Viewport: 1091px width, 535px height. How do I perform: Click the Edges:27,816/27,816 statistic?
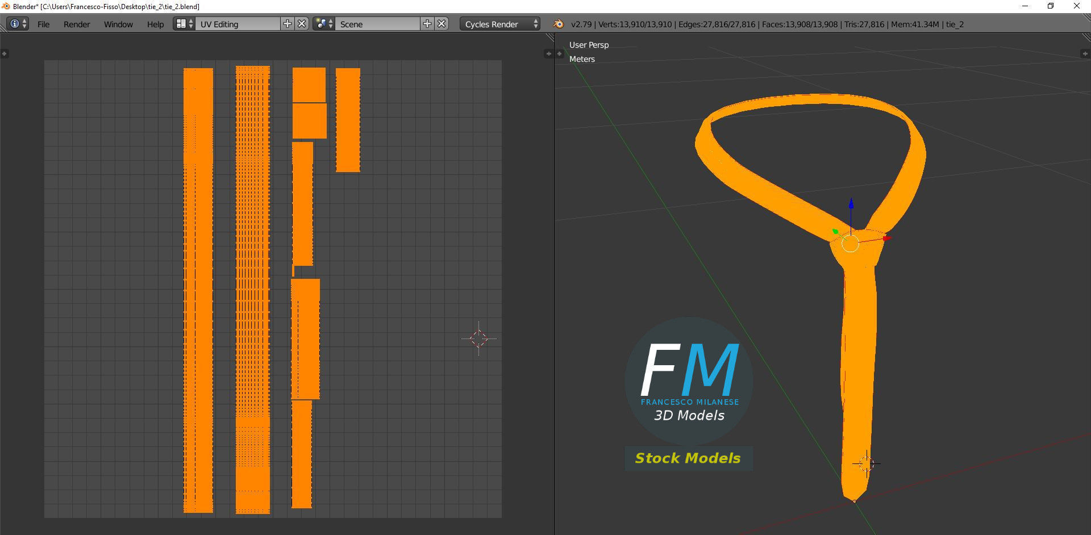[717, 24]
